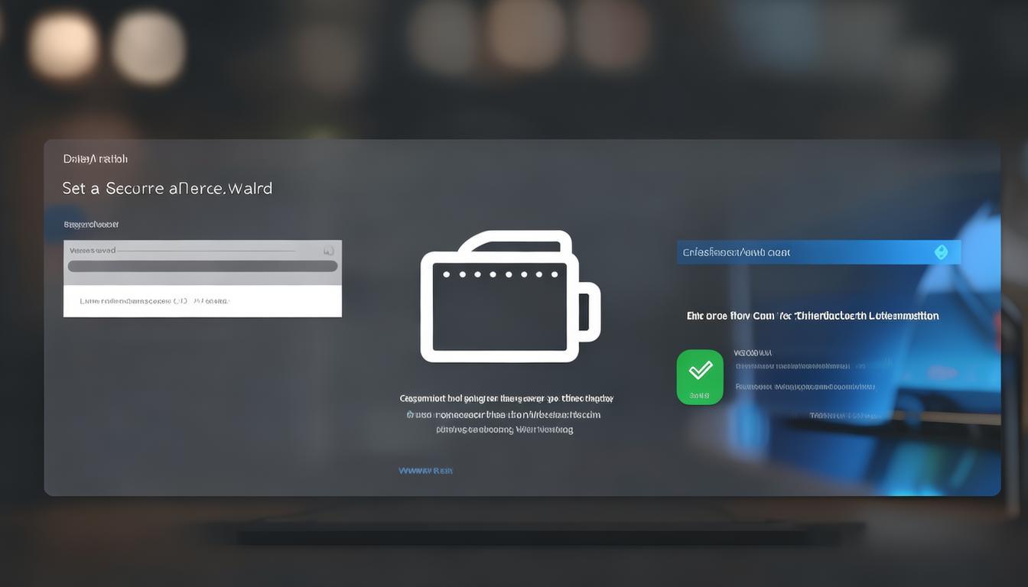The width and height of the screenshot is (1028, 587).
Task: Select the blue highlighted banner bar
Action: tap(818, 252)
